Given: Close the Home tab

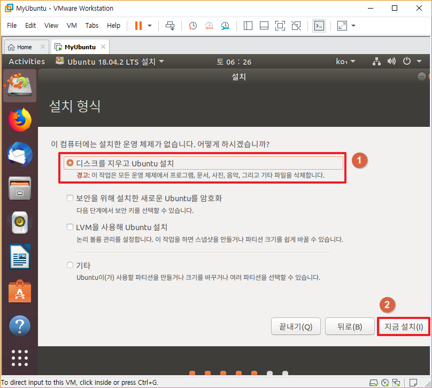Looking at the screenshot, I should [42, 47].
